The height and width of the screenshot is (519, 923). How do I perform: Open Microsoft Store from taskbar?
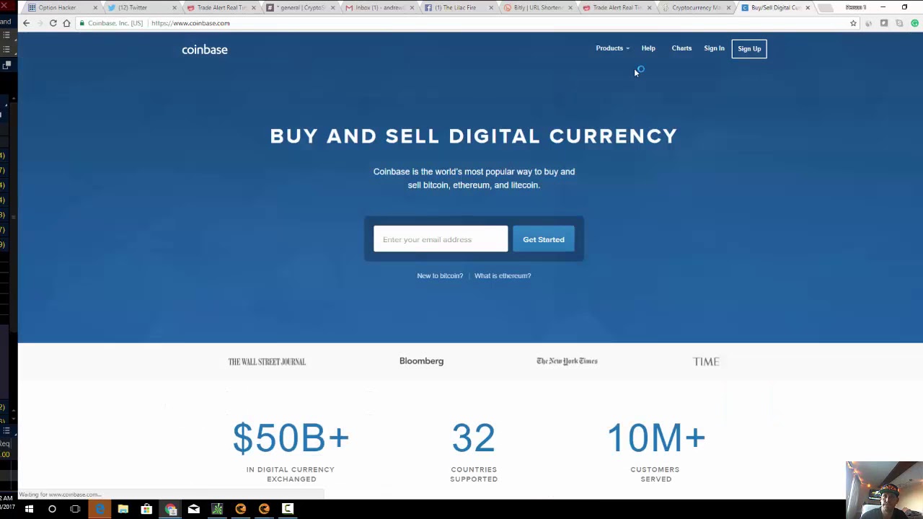click(x=146, y=509)
